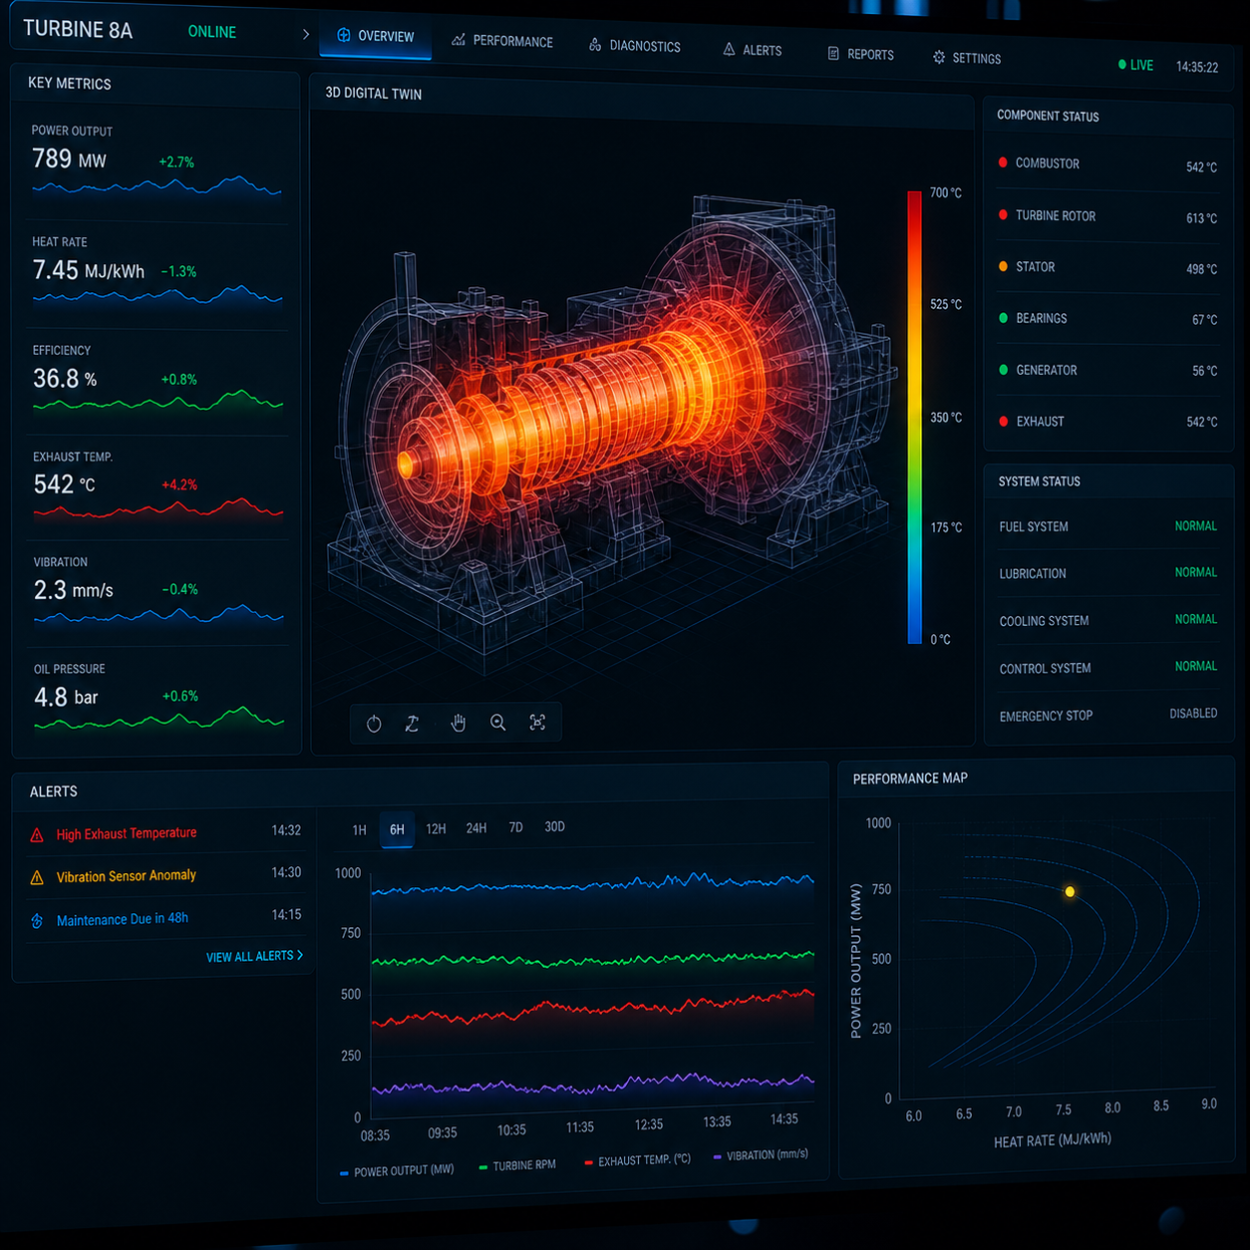Click red warning icon for High Exhaust Temperature
This screenshot has width=1250, height=1250.
pos(37,835)
